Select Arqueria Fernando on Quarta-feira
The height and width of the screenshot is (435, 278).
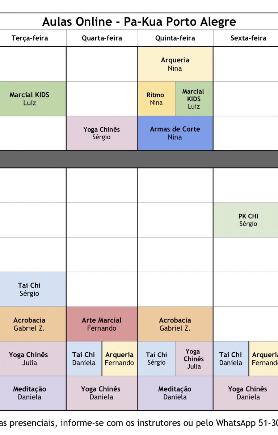tap(119, 359)
